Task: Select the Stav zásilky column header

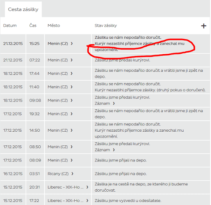Action: [x=105, y=25]
